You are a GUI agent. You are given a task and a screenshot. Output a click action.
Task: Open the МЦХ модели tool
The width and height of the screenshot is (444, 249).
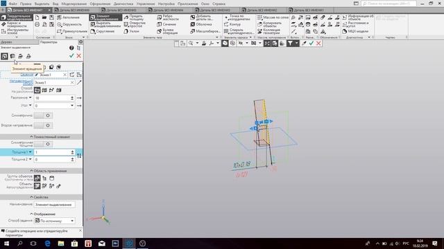point(355,31)
